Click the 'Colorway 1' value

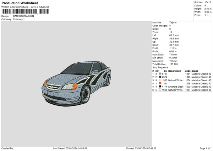coord(19,19)
